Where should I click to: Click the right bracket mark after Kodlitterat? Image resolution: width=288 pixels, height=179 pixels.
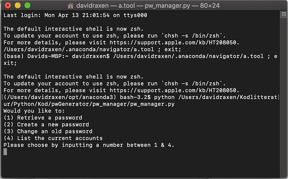[279, 97]
